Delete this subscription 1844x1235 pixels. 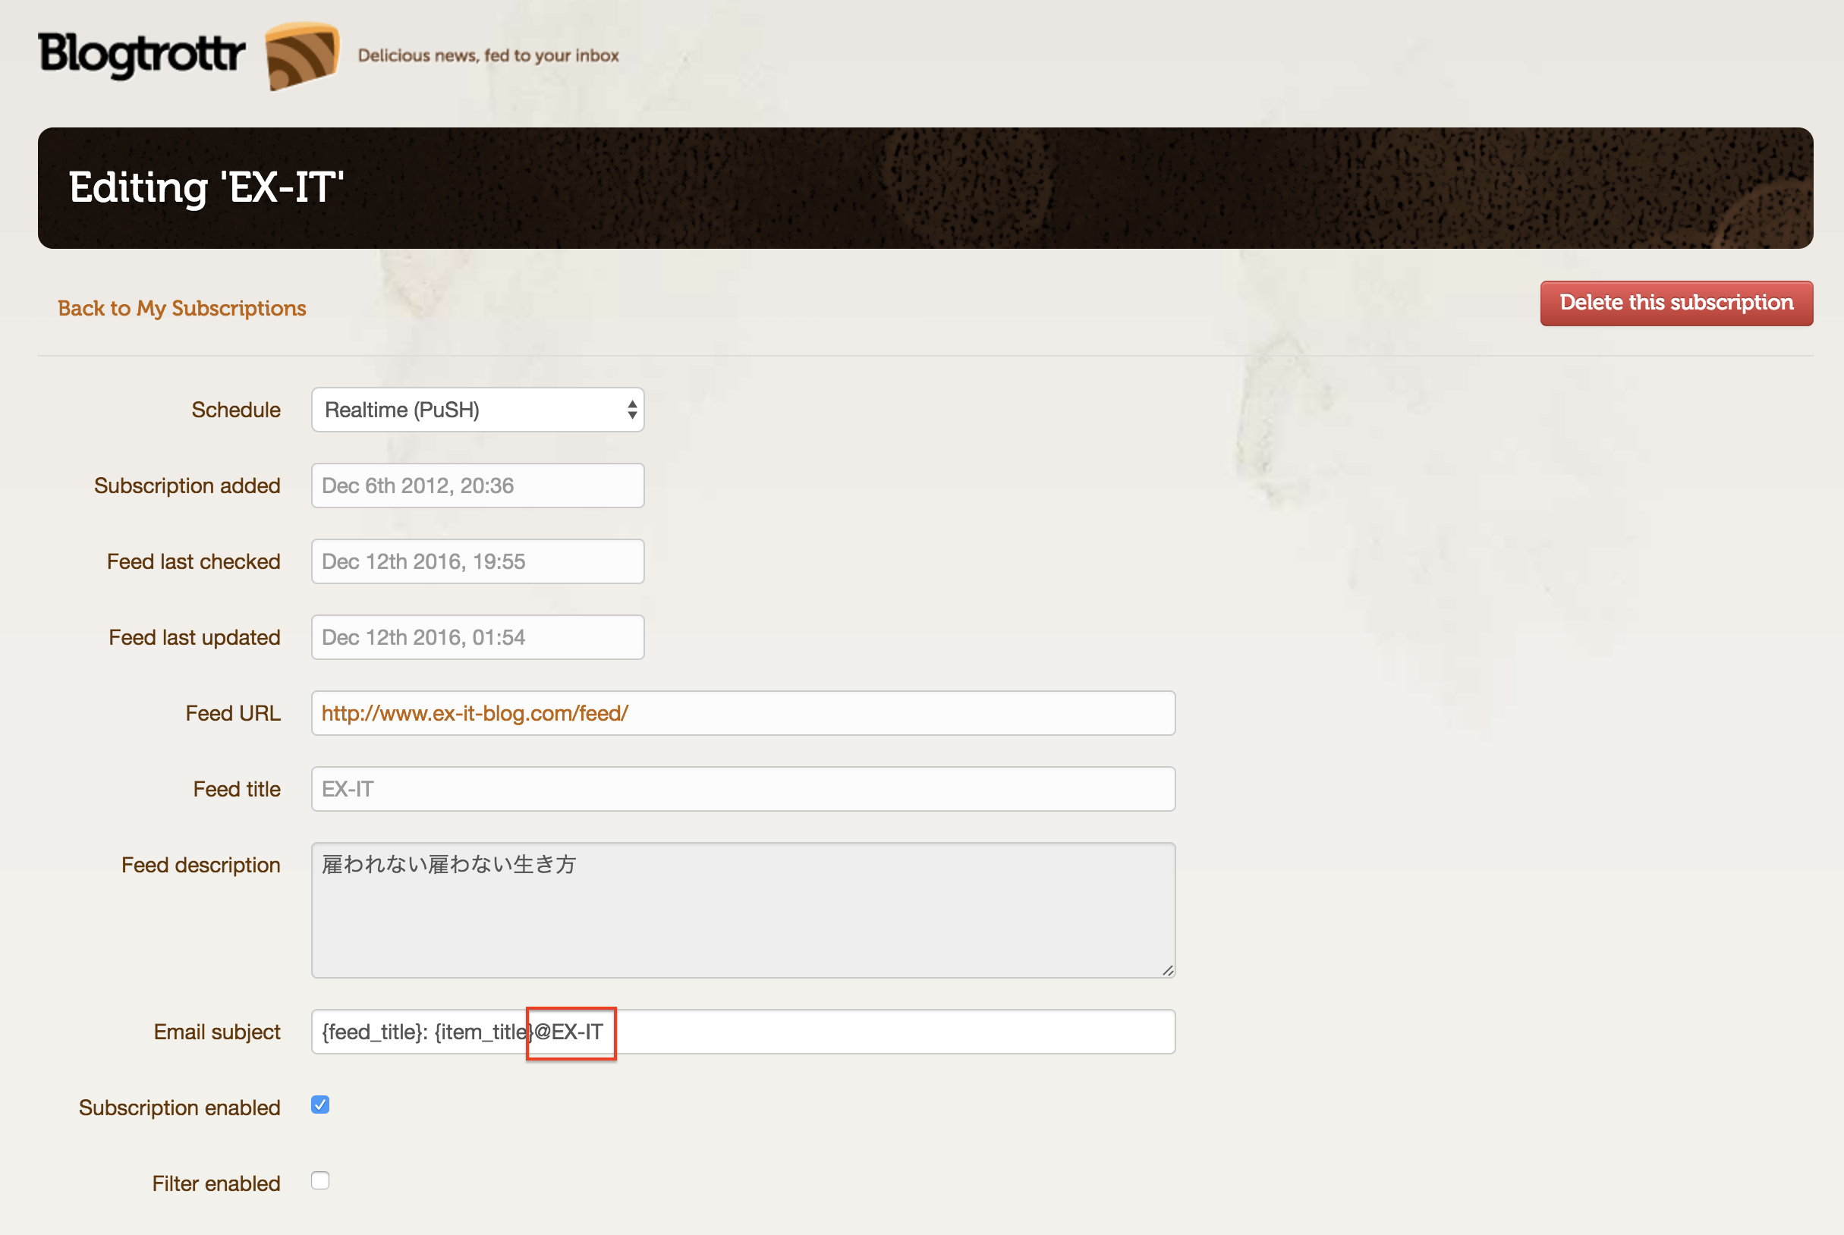pyautogui.click(x=1676, y=303)
